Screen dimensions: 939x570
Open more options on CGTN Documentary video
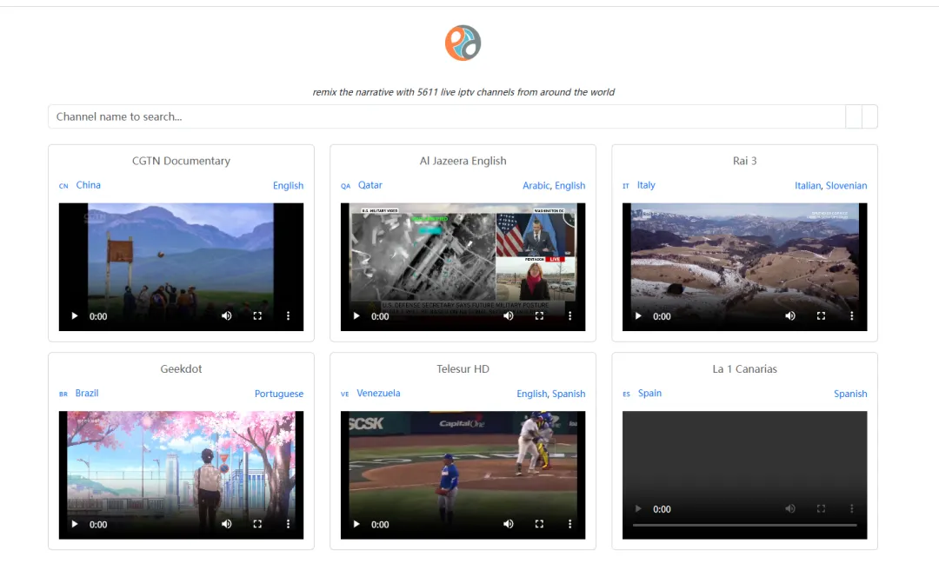(x=288, y=316)
